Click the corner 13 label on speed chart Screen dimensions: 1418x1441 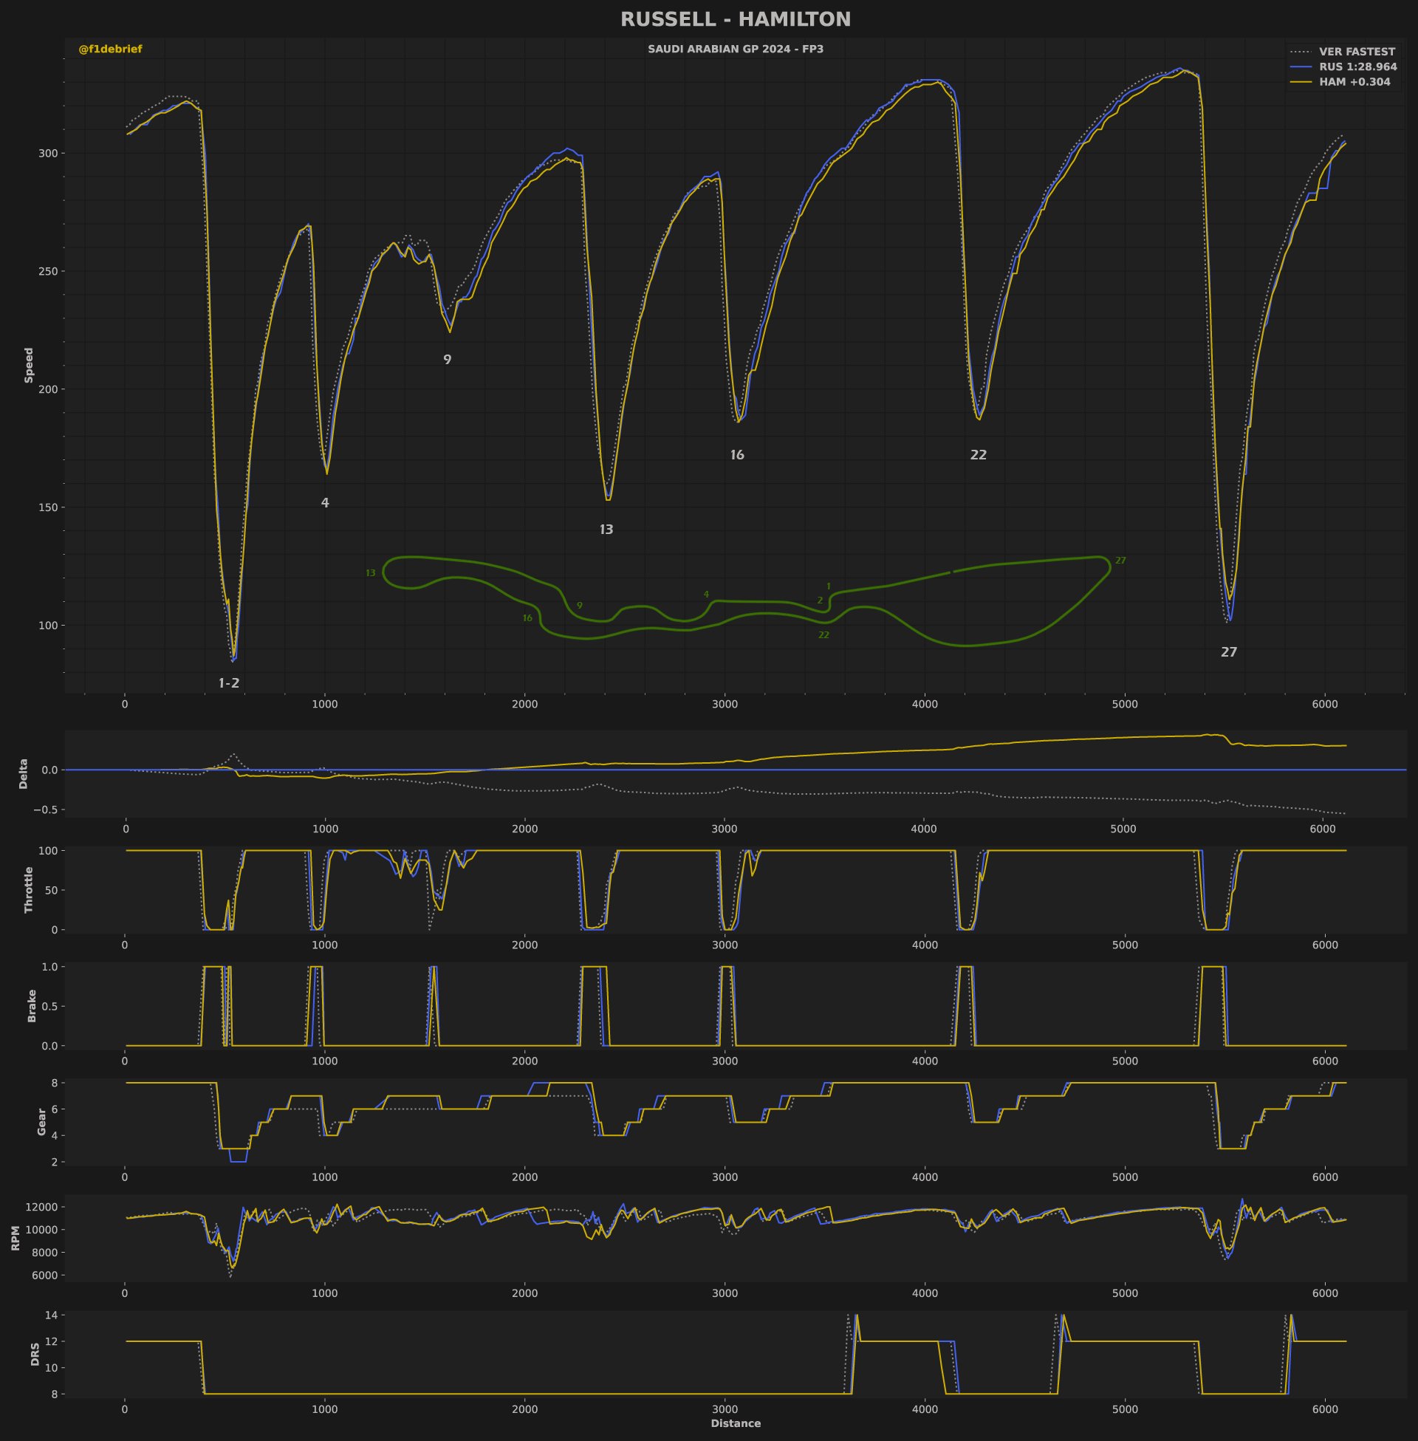(x=606, y=530)
